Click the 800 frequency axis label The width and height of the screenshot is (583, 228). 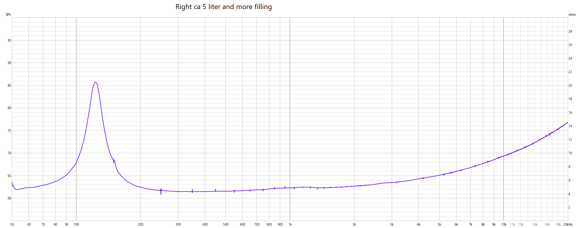pyautogui.click(x=269, y=225)
